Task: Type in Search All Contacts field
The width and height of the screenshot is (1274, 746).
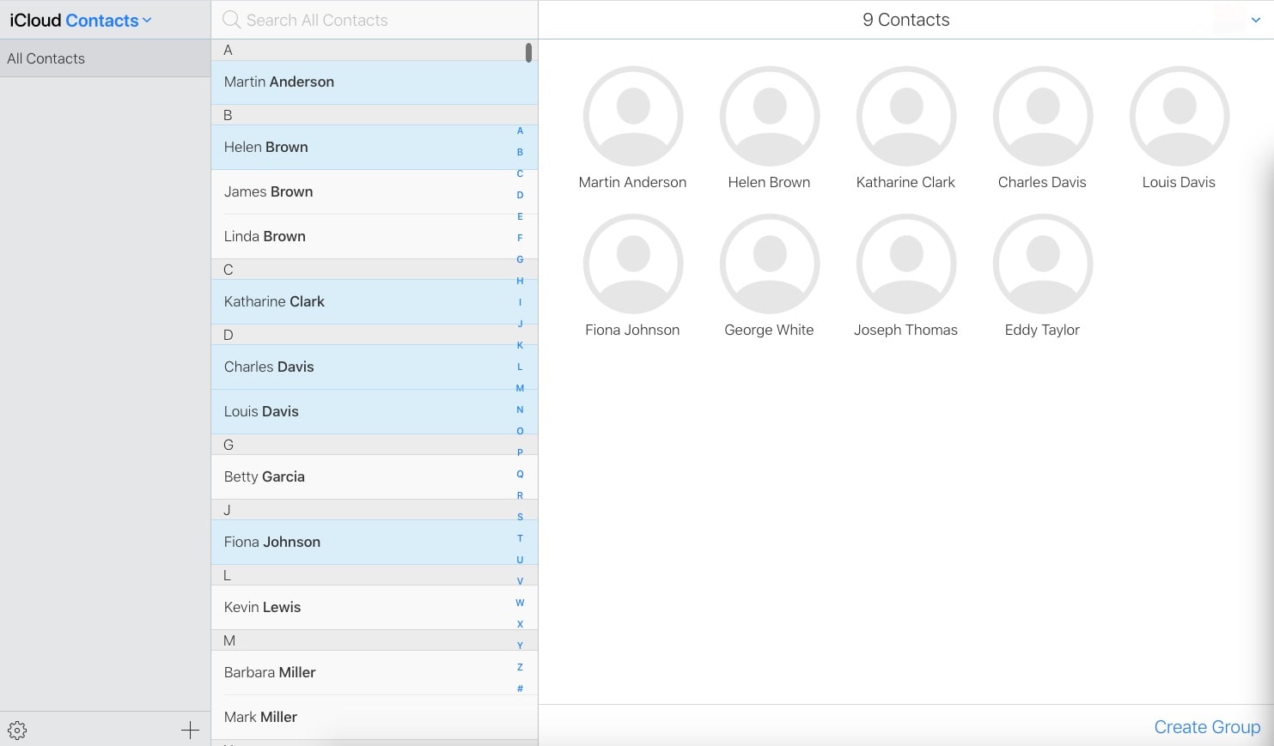Action: click(378, 20)
